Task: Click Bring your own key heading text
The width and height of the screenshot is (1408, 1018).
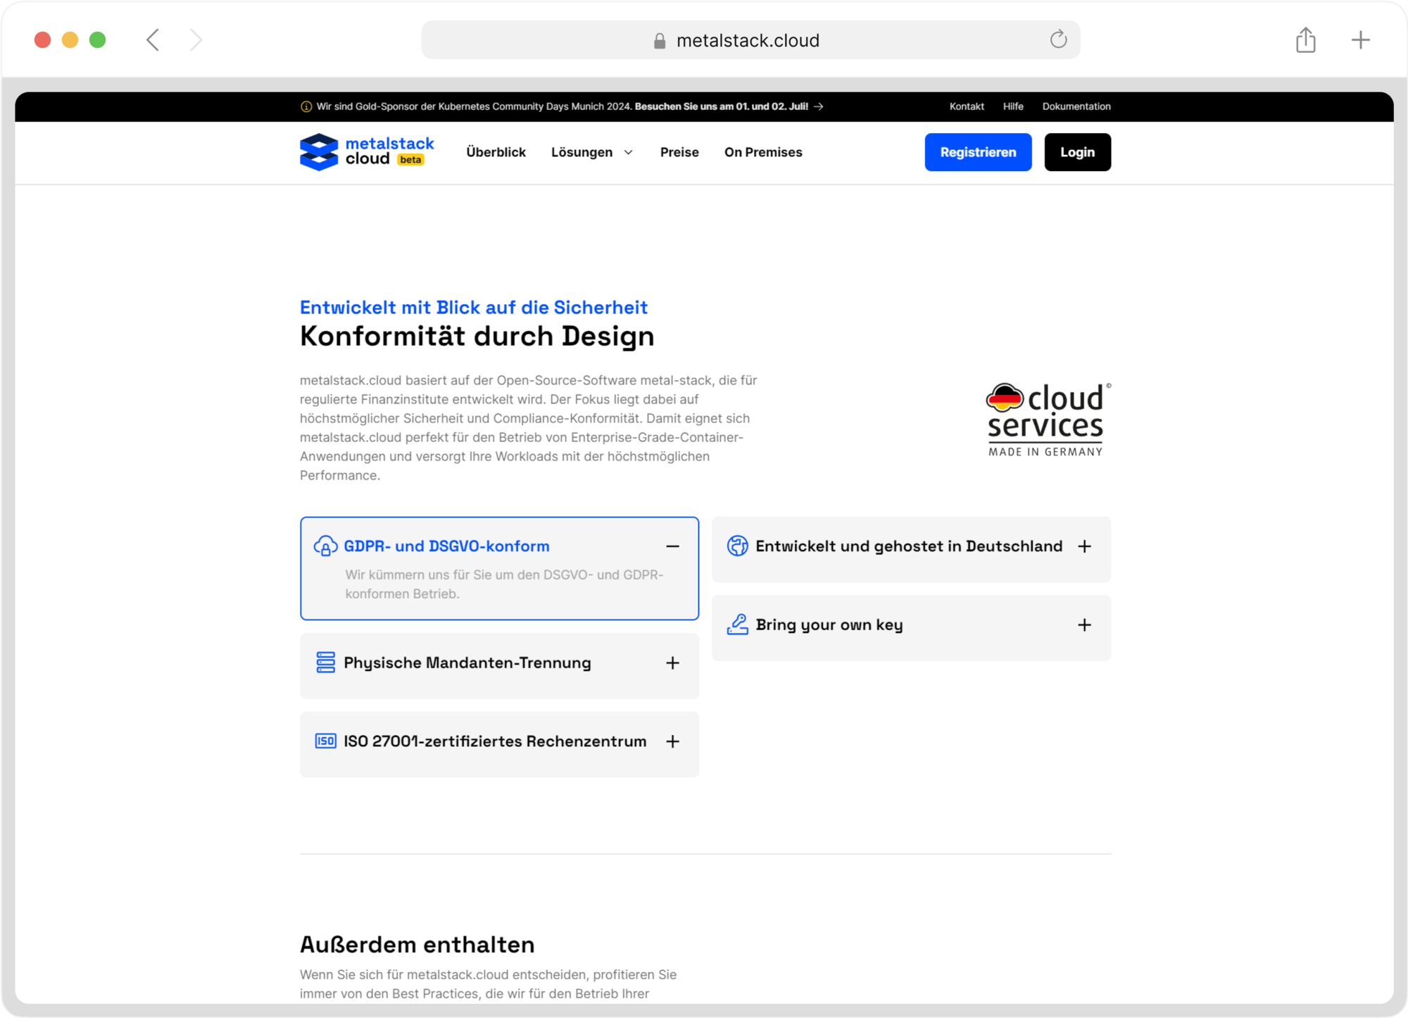Action: pos(829,625)
